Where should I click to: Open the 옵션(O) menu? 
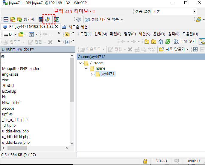tap(159, 34)
